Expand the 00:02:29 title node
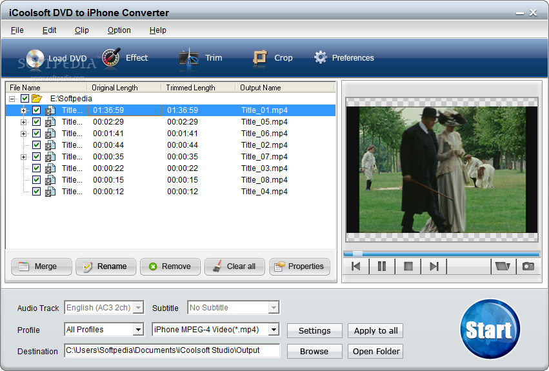Screen dimensions: 549x371 tap(23, 122)
